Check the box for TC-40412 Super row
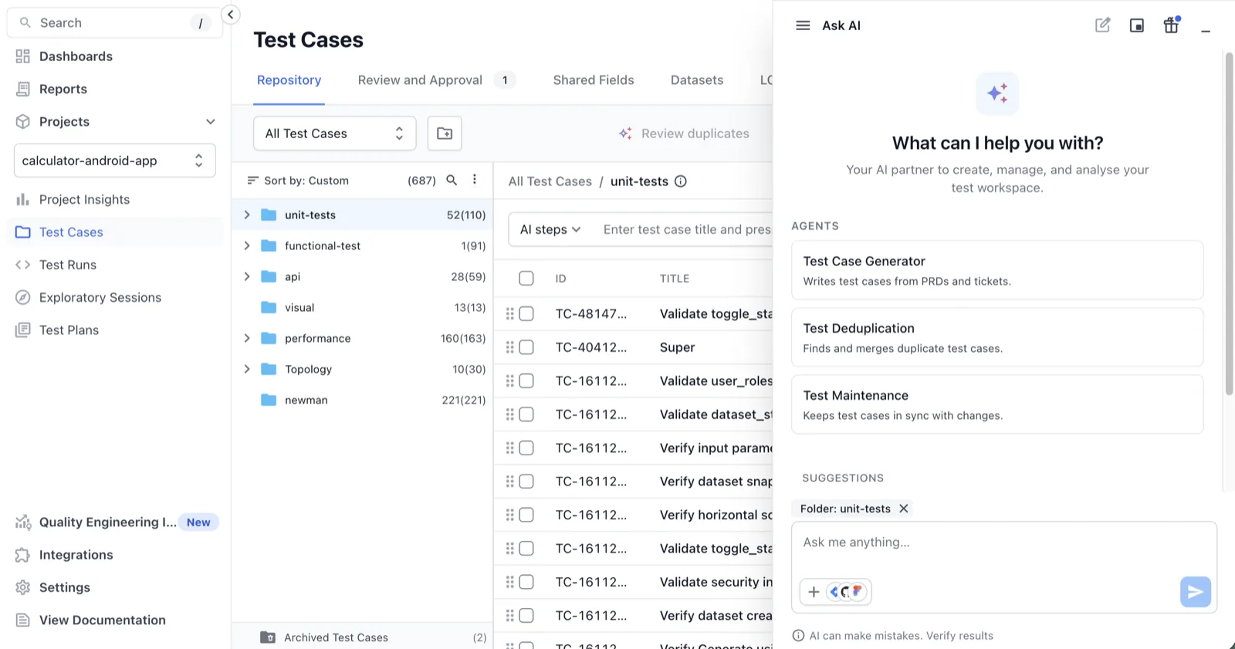The width and height of the screenshot is (1235, 649). tap(526, 347)
